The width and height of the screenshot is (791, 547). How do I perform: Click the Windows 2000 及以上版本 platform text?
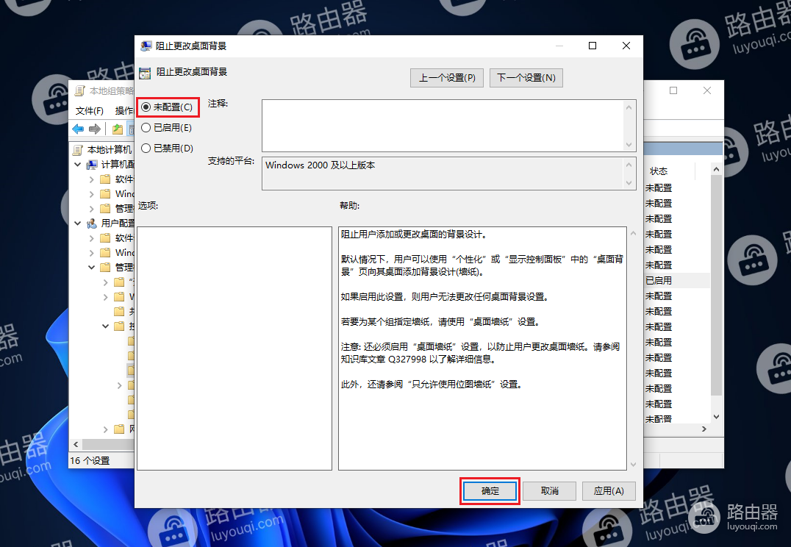(321, 165)
